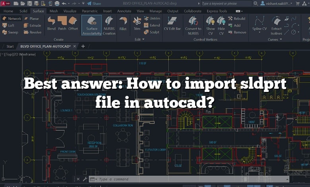The width and height of the screenshot is (310, 187).
Task: Click in the keyword search field
Action: pyautogui.click(x=227, y=4)
